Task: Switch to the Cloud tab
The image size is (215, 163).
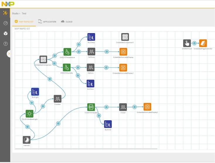Action: tap(67, 22)
